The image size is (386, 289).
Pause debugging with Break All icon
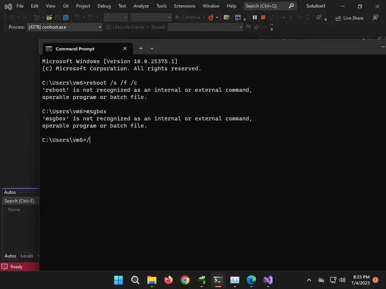(x=255, y=17)
